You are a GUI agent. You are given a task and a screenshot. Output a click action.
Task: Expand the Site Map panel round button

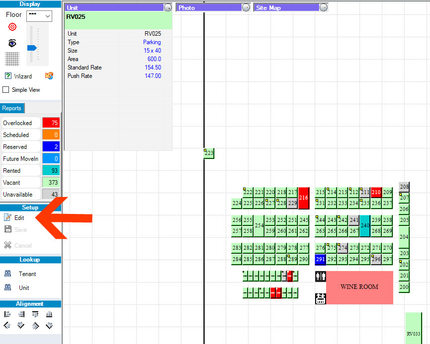coord(324,7)
